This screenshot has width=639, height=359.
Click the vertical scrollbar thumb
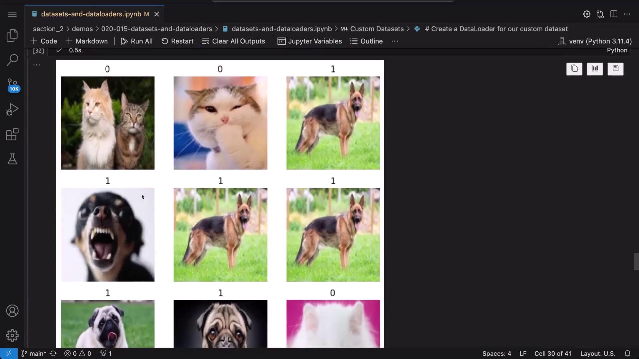pyautogui.click(x=636, y=261)
